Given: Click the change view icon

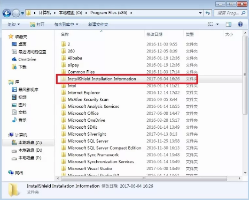Looking at the screenshot, I should pos(211,24).
